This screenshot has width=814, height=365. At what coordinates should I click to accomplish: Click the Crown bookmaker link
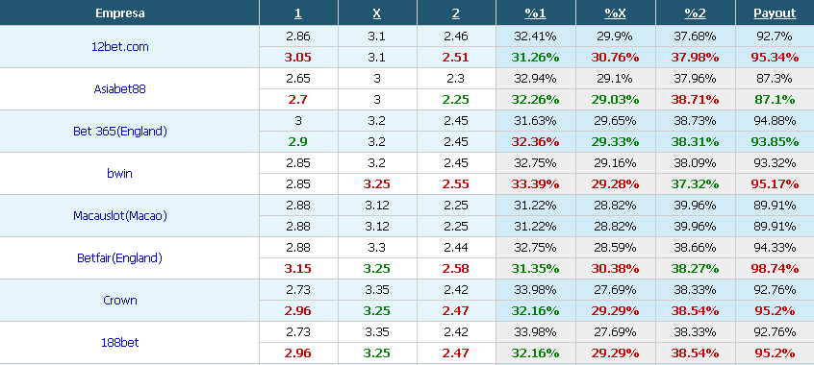(x=120, y=301)
